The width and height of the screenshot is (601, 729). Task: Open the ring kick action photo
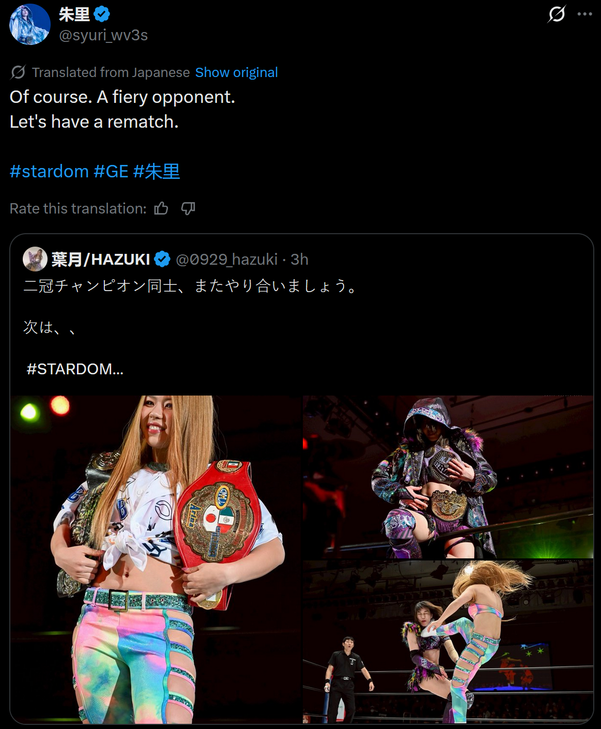coord(448,642)
